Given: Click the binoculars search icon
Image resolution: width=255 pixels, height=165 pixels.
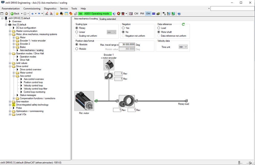Looking at the screenshot, I should (62, 14).
